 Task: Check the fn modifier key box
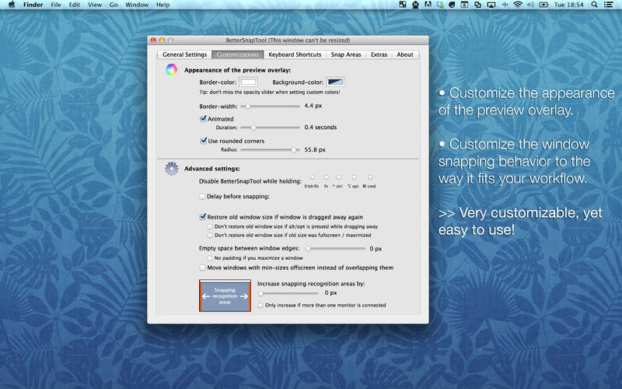[326, 177]
